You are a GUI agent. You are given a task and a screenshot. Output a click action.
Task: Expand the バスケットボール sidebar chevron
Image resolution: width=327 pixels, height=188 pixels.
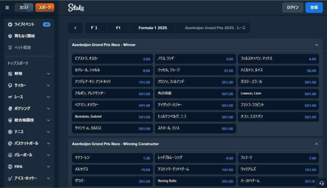[49, 143]
